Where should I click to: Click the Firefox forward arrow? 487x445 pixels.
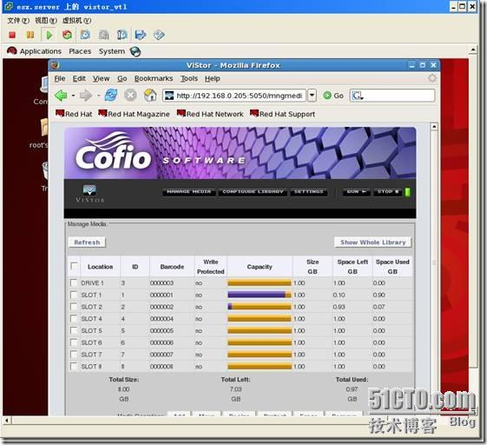86,96
